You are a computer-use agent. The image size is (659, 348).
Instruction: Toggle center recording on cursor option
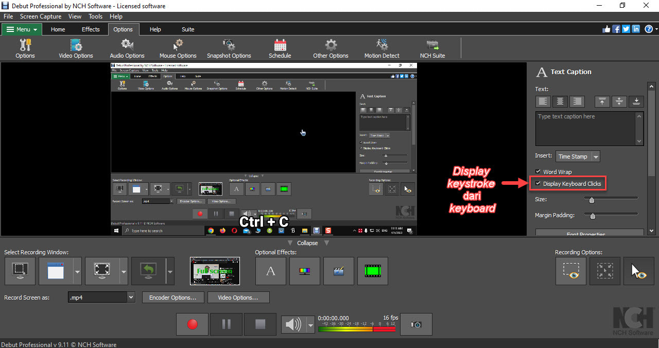pyautogui.click(x=605, y=271)
